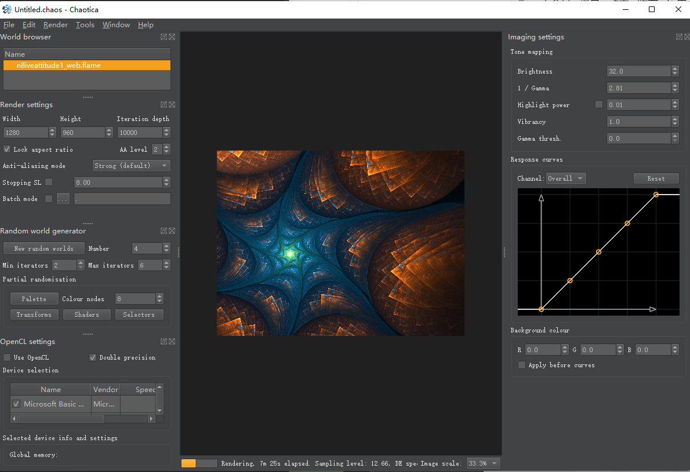The width and height of the screenshot is (690, 472).
Task: Float the Imaging settings panel
Action: (679, 37)
